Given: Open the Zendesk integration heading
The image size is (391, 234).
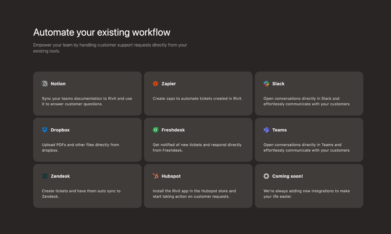Looking at the screenshot, I should [60, 176].
